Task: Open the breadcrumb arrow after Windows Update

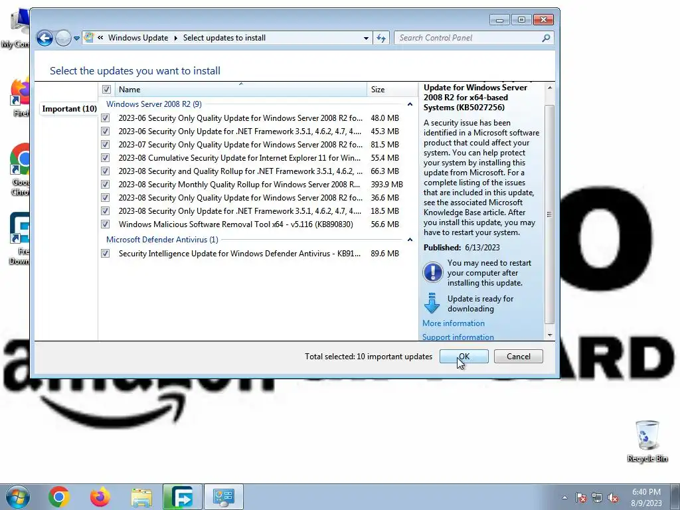Action: [x=175, y=38]
